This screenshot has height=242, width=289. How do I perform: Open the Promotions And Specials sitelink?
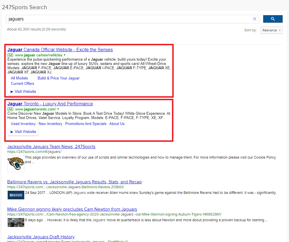pos(86,124)
